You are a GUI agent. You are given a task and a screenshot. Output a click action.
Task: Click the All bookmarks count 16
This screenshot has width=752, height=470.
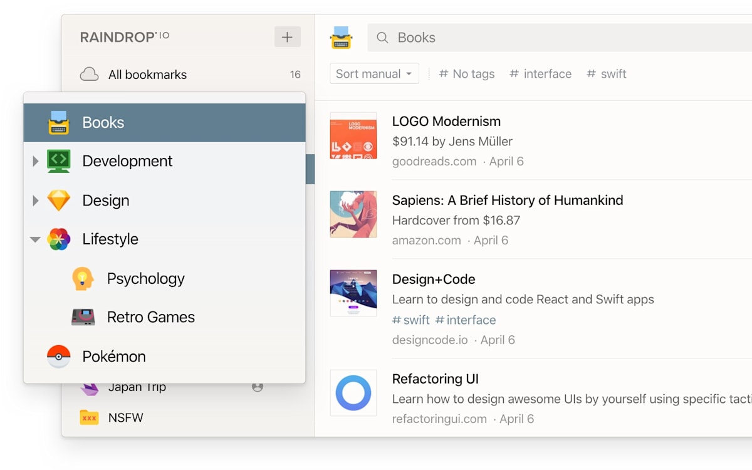tap(295, 75)
